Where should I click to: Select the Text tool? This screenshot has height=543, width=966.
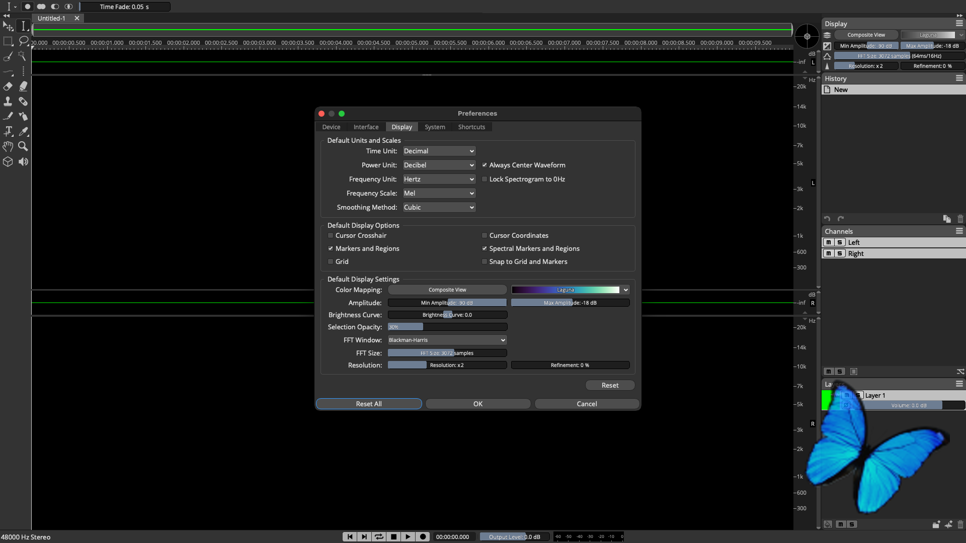pyautogui.click(x=8, y=131)
